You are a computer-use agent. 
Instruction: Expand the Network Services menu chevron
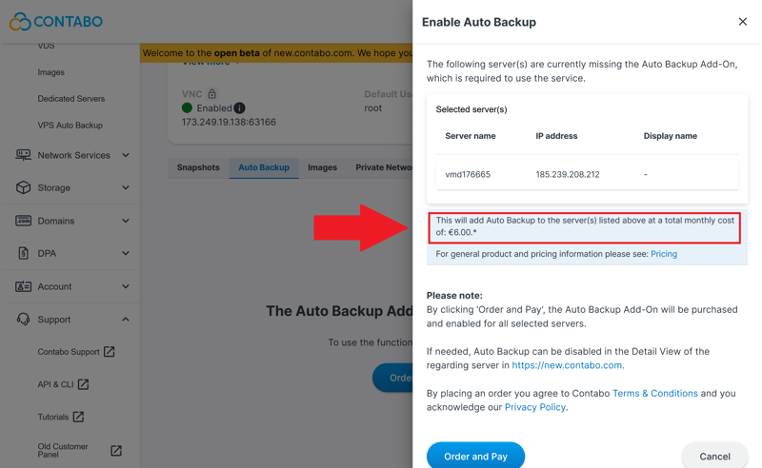pyautogui.click(x=126, y=155)
